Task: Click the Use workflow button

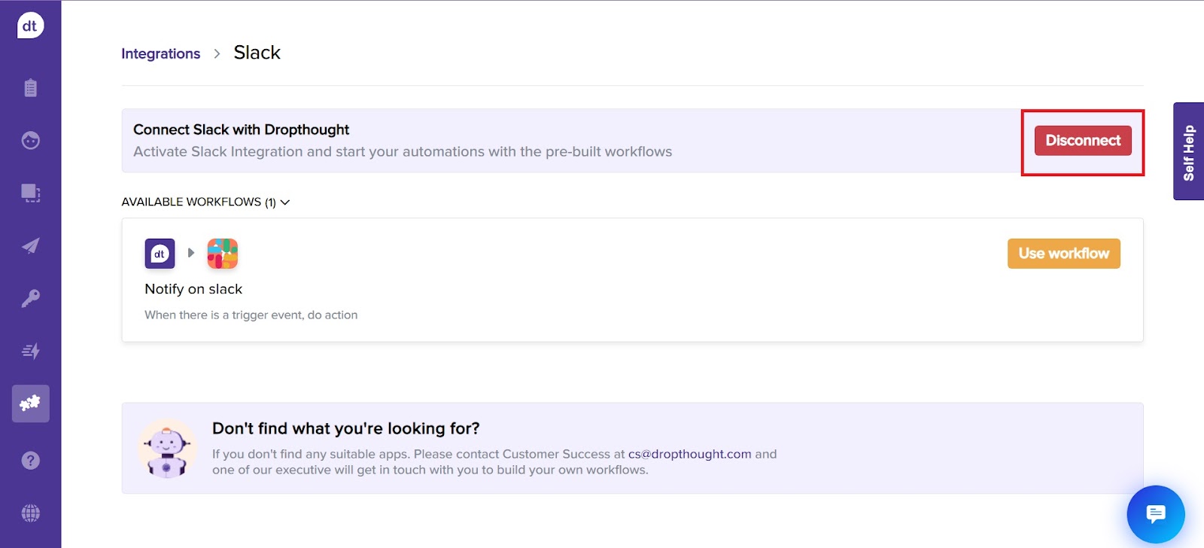Action: tap(1063, 254)
